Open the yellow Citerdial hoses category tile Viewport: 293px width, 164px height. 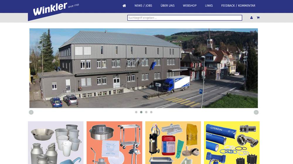point(232,143)
